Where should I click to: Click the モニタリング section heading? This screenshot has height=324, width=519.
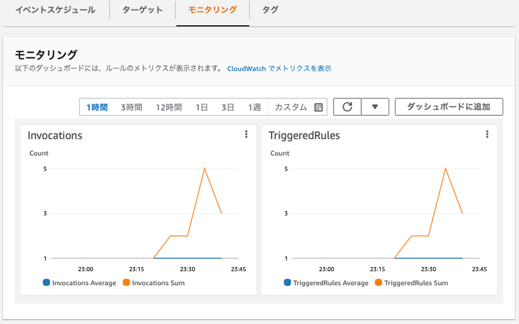pyautogui.click(x=46, y=54)
